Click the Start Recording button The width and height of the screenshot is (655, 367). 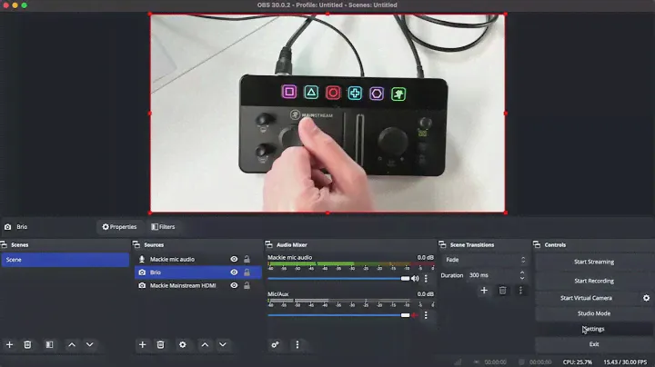[x=593, y=281]
